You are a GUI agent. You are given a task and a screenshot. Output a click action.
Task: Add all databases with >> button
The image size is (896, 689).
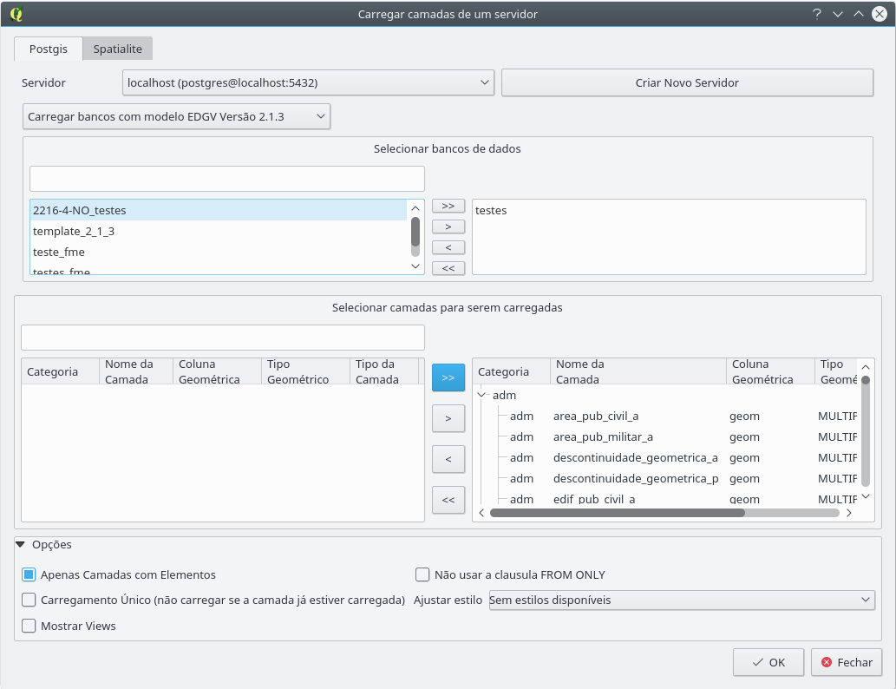click(x=448, y=206)
